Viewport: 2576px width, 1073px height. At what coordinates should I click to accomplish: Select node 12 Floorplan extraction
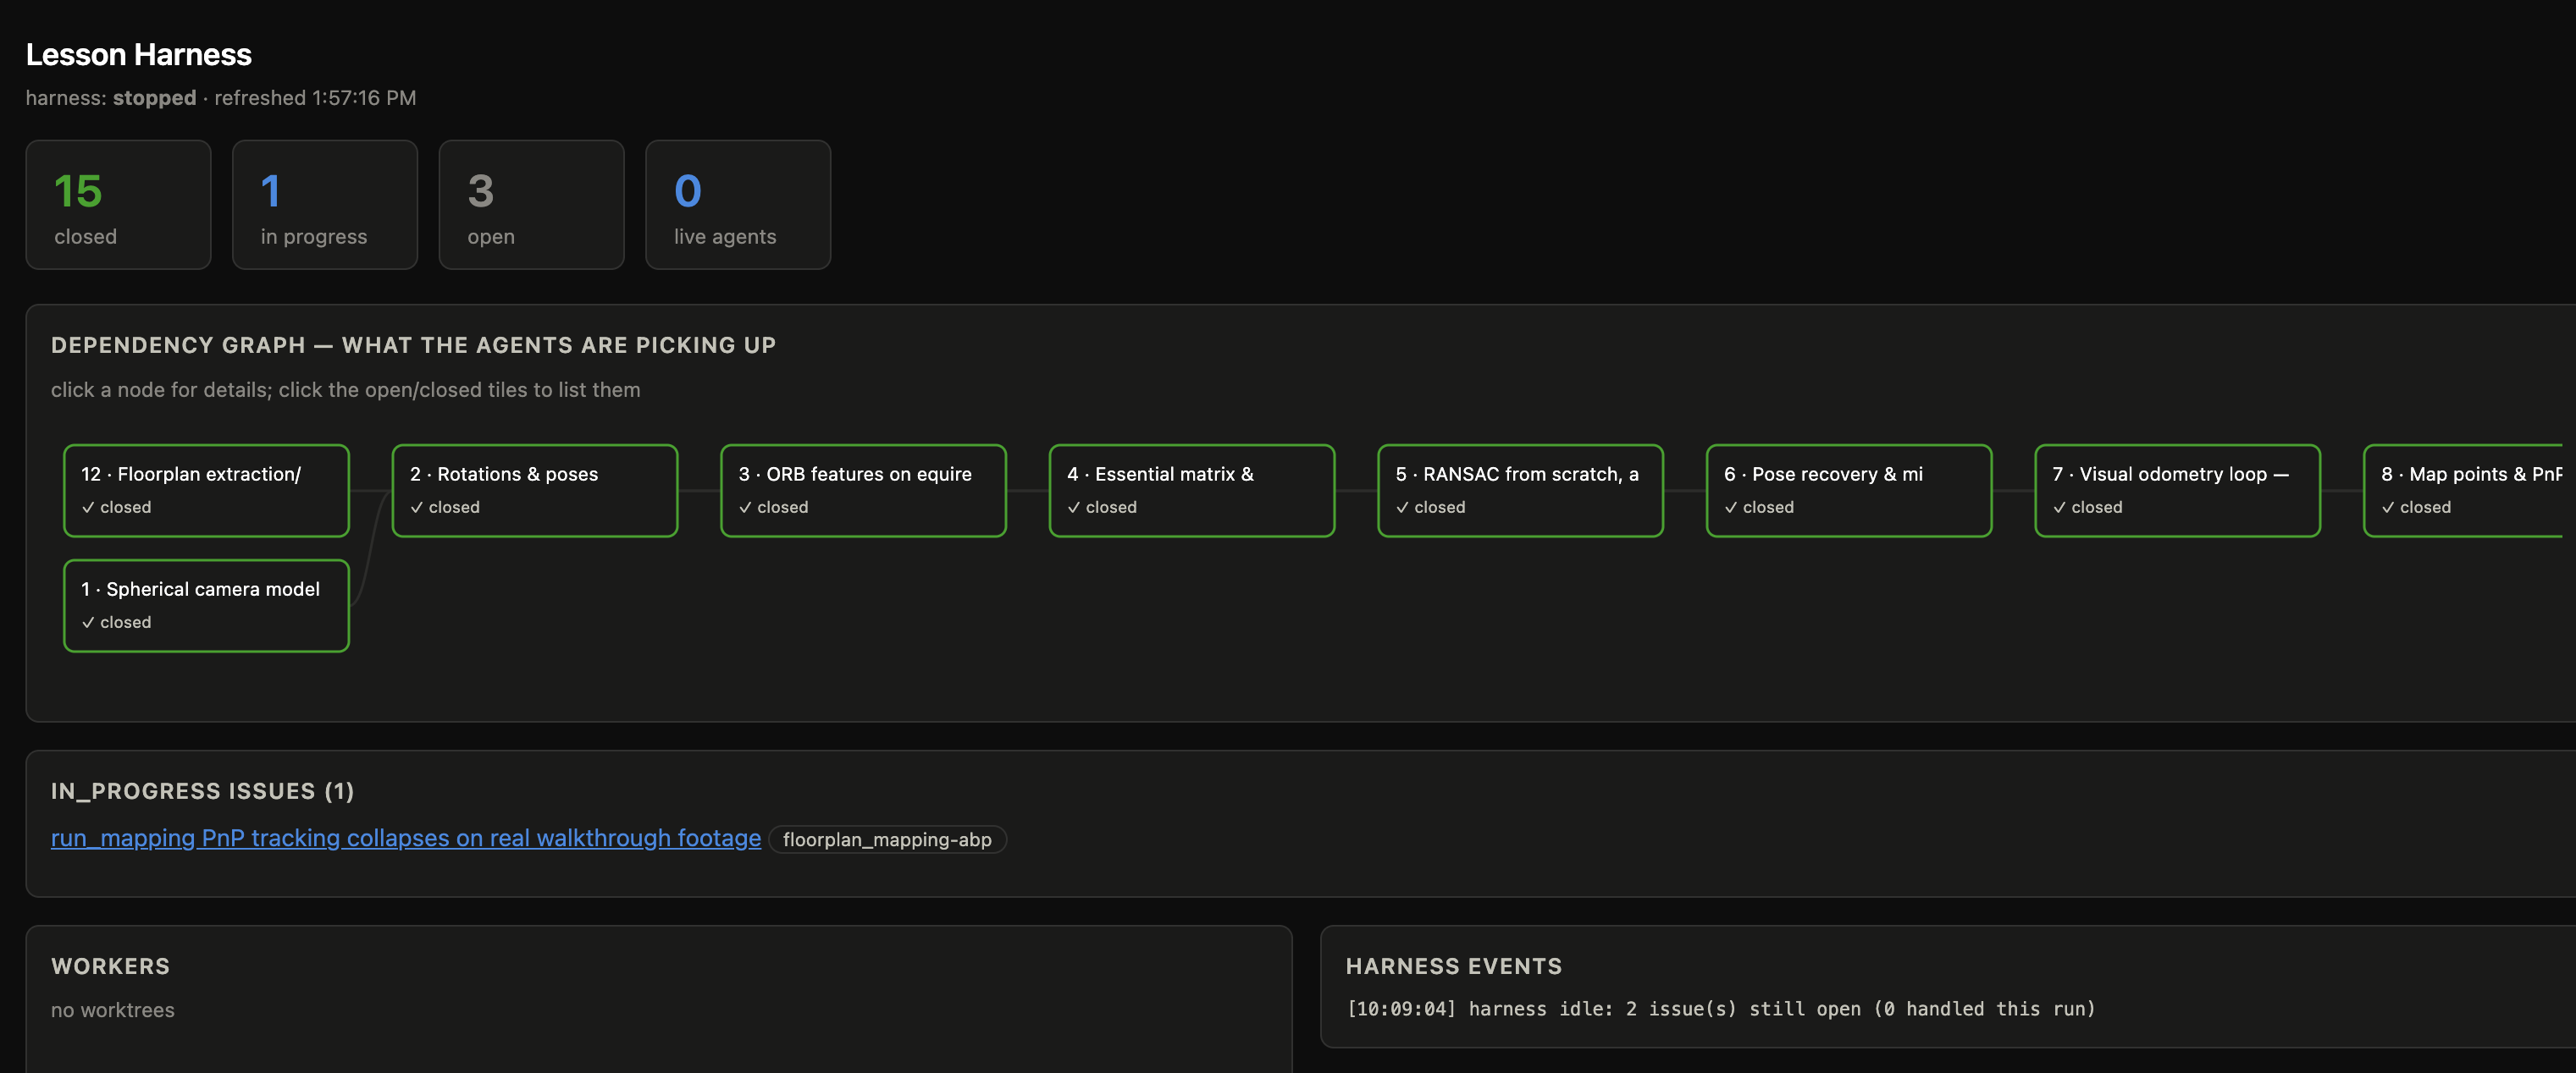click(206, 491)
